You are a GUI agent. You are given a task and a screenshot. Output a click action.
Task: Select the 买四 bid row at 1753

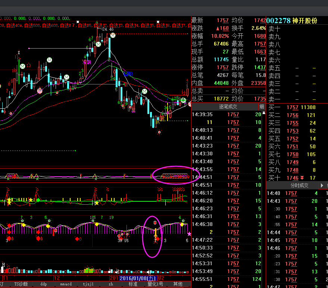point(297,131)
